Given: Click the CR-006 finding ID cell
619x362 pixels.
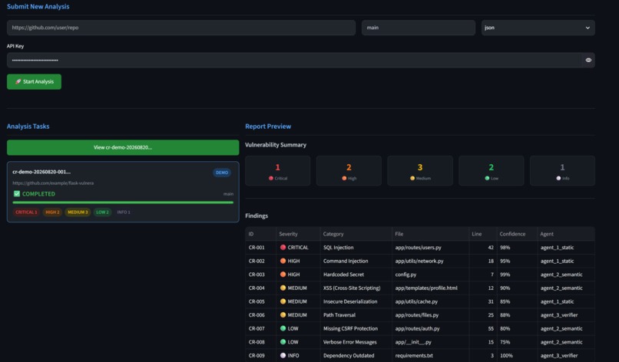Looking at the screenshot, I should [260, 315].
